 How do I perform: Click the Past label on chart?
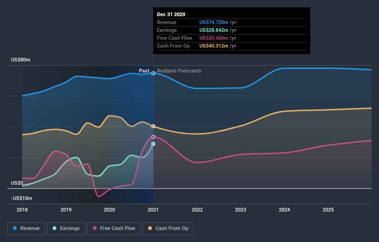coord(144,71)
